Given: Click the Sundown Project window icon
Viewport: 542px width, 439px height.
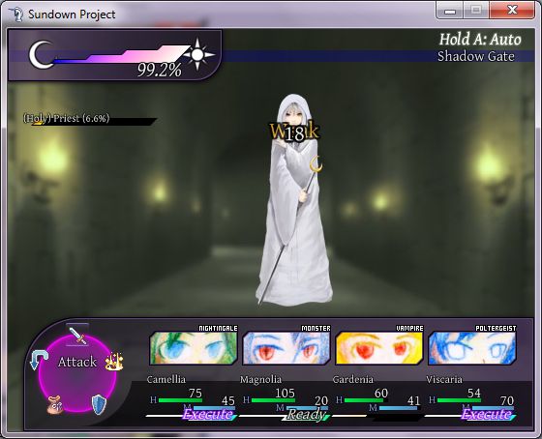Looking at the screenshot, I should tap(16, 15).
